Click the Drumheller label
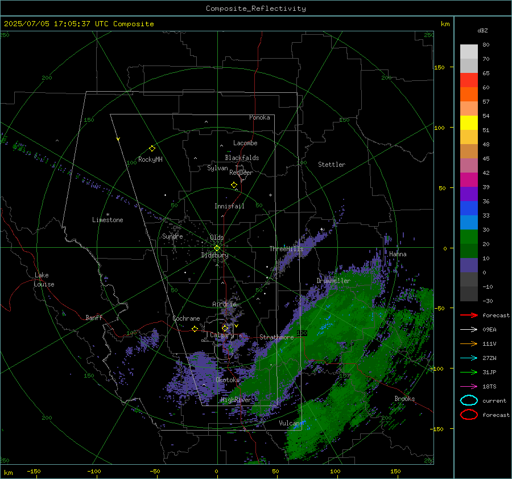 coord(333,281)
